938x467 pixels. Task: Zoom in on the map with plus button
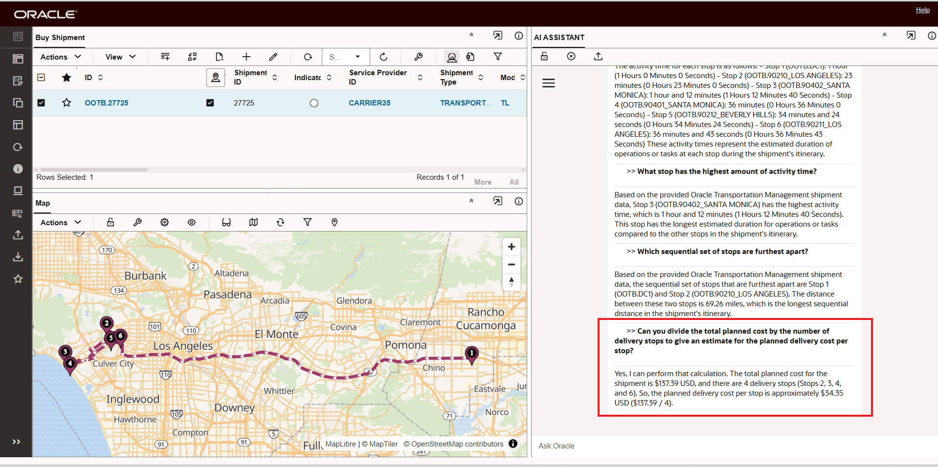pos(512,247)
